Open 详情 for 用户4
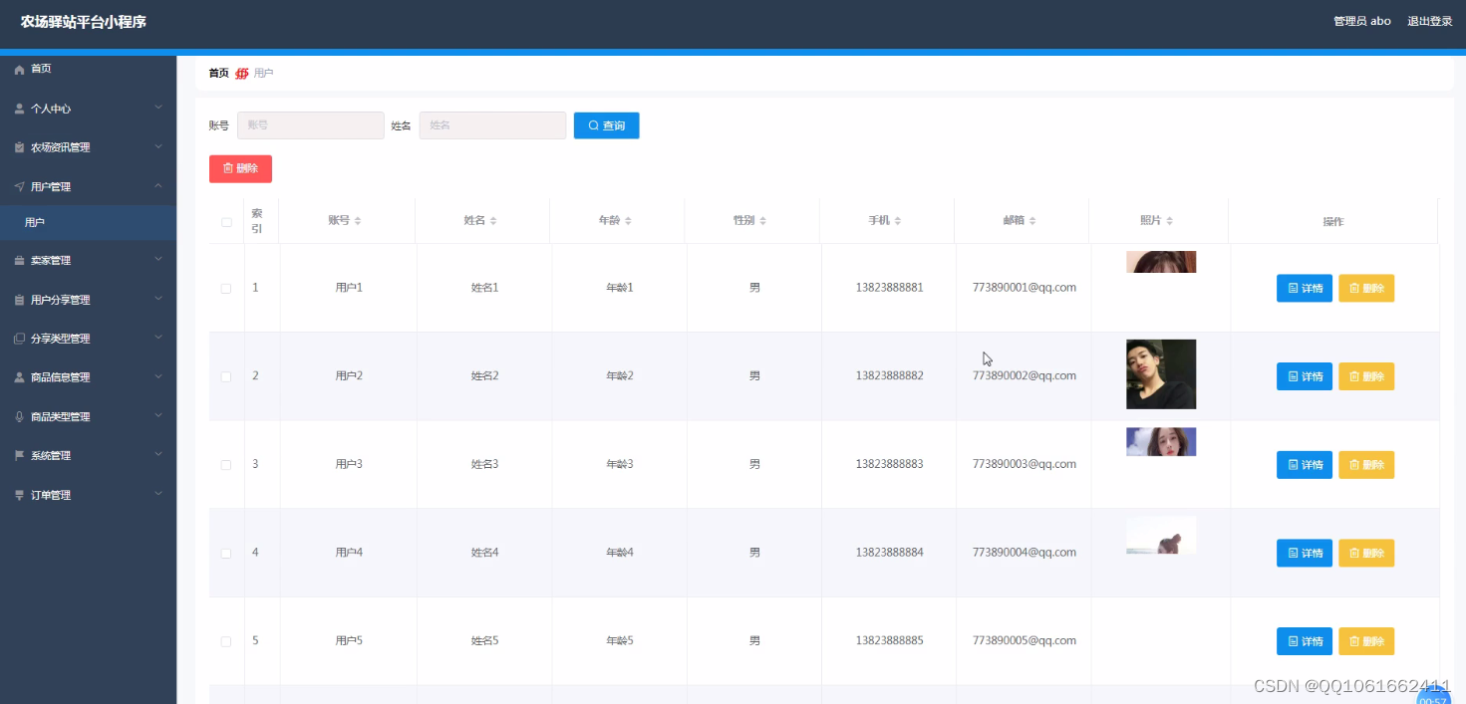Screen dimensions: 1466x704 coord(1304,553)
